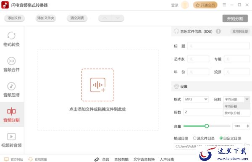Click 登录 login link
The height and width of the screenshot is (162, 252).
[x=175, y=5]
